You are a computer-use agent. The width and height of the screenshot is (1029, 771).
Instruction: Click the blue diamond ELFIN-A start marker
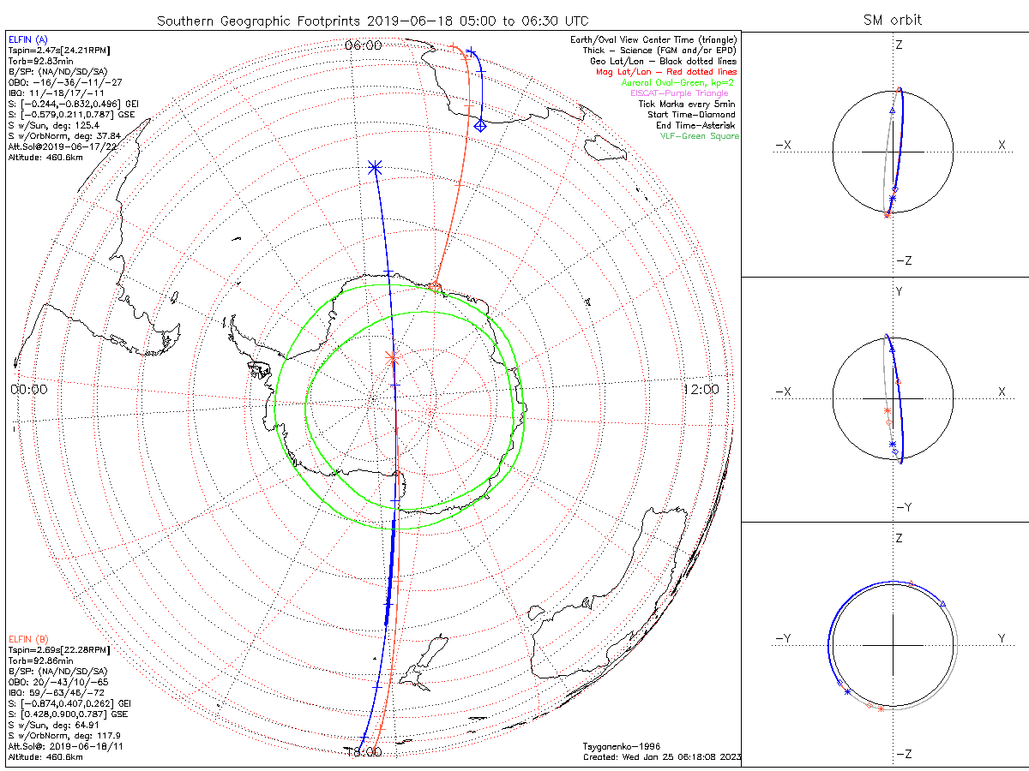pos(480,127)
